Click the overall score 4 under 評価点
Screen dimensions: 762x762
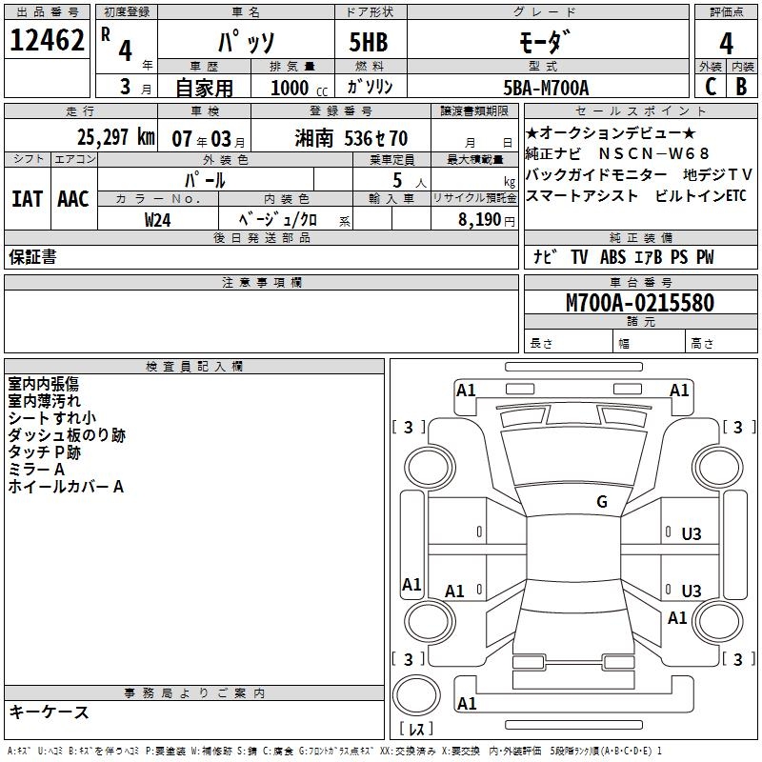[x=726, y=44]
